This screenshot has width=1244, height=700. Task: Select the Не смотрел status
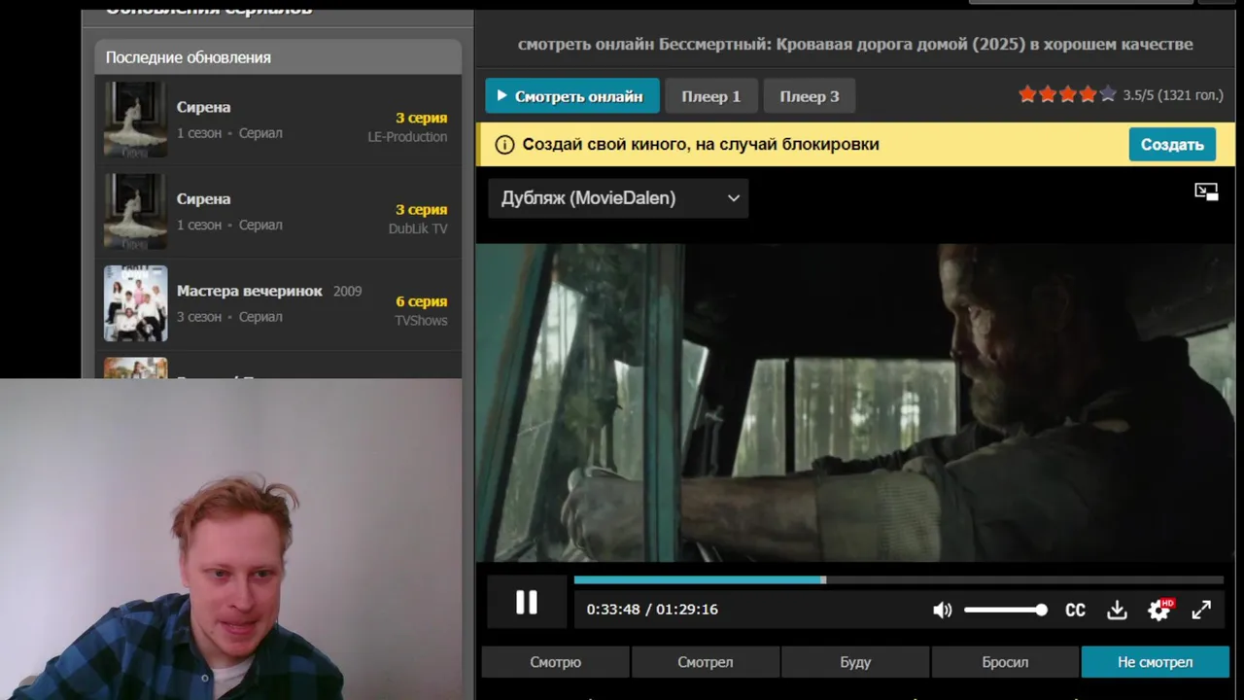coord(1155,662)
